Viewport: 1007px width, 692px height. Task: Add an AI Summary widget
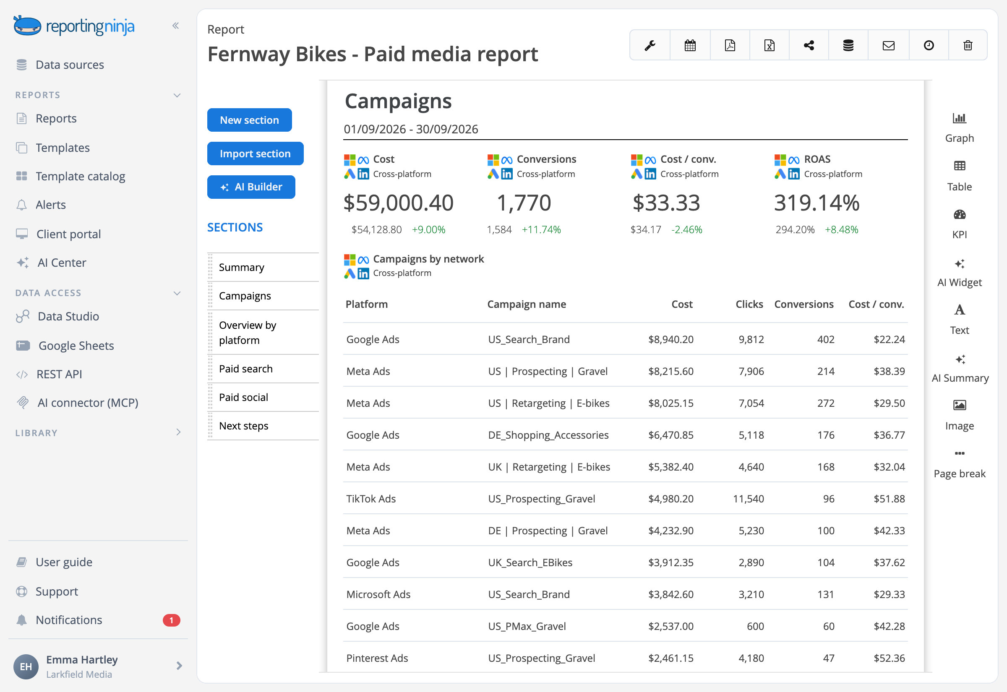coord(960,368)
